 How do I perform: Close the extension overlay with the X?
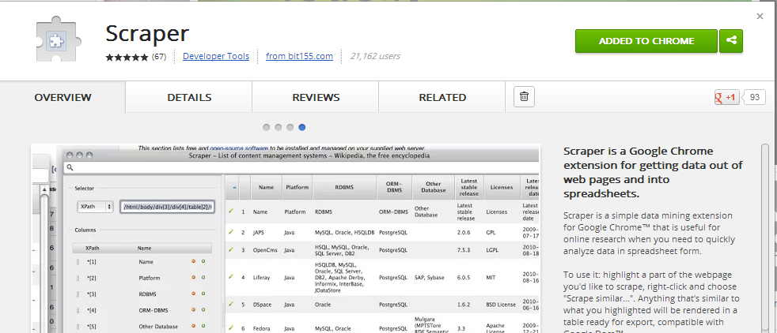[x=760, y=16]
